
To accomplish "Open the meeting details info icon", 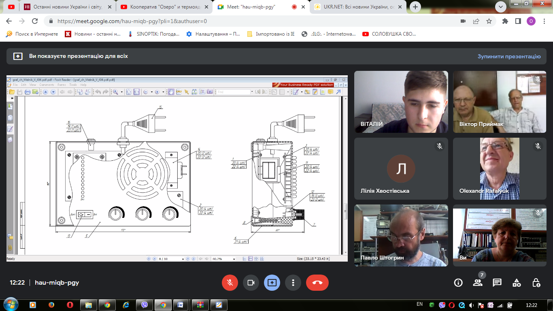I will pyautogui.click(x=458, y=283).
